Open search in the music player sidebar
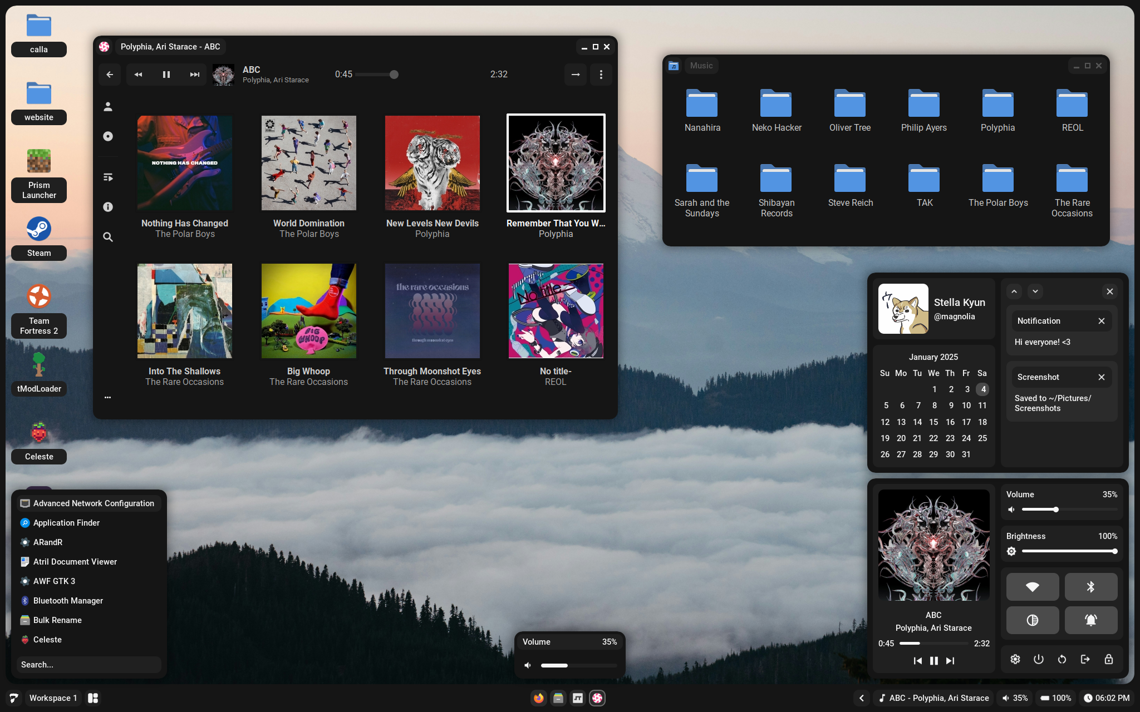 (108, 237)
